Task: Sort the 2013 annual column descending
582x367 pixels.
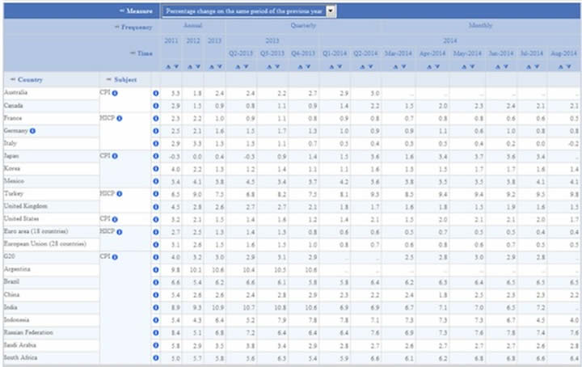Action: (x=219, y=67)
